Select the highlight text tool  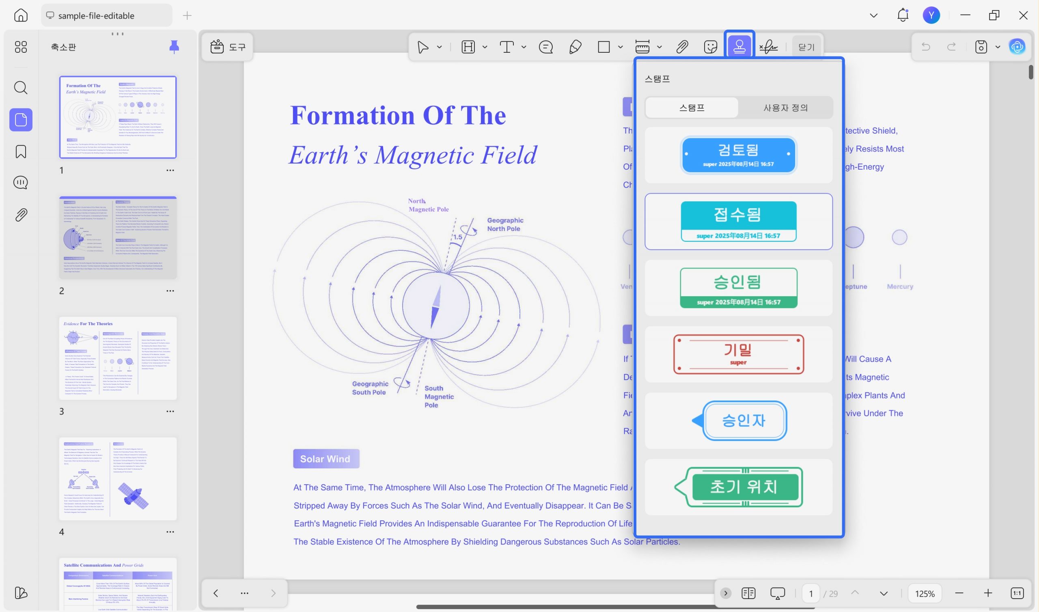click(468, 47)
